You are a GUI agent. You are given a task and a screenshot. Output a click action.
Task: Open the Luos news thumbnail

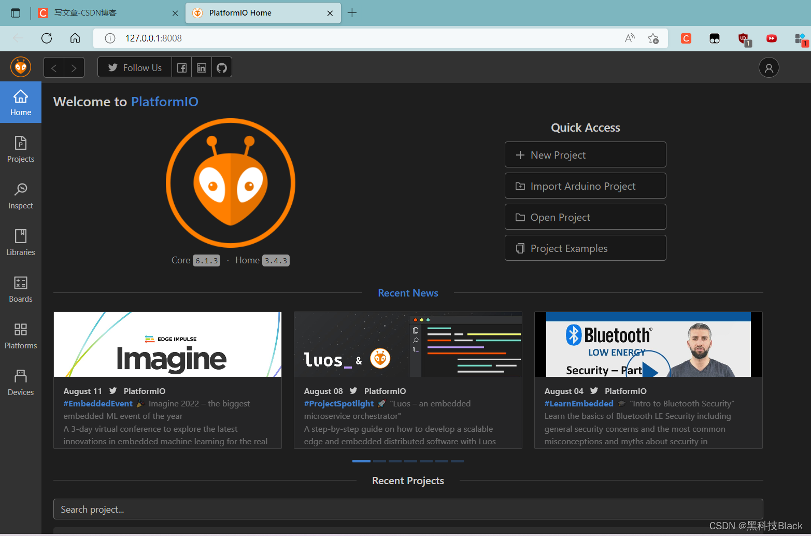click(408, 344)
